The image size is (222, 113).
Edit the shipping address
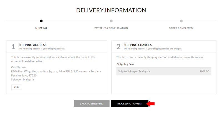[17, 87]
